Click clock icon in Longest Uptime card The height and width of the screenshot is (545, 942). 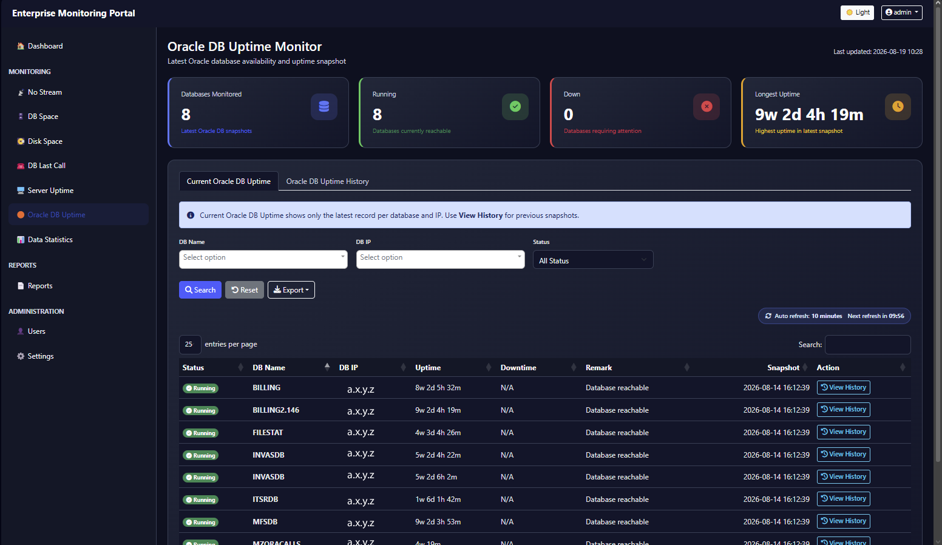pos(898,107)
